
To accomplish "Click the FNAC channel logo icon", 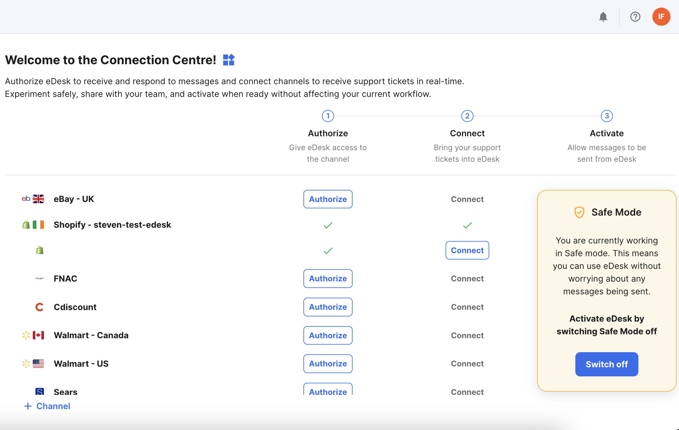I will click(x=40, y=278).
